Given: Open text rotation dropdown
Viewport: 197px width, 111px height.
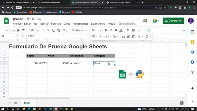Looking at the screenshot, I should (x=116, y=37).
